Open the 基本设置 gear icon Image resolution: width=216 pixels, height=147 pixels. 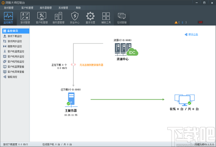90,18
